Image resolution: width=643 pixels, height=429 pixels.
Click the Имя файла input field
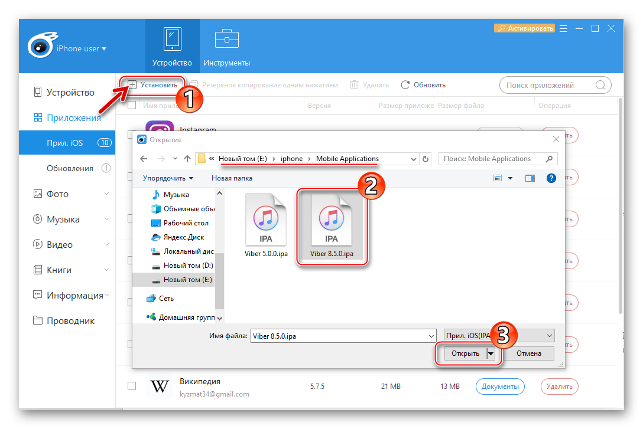coord(342,336)
